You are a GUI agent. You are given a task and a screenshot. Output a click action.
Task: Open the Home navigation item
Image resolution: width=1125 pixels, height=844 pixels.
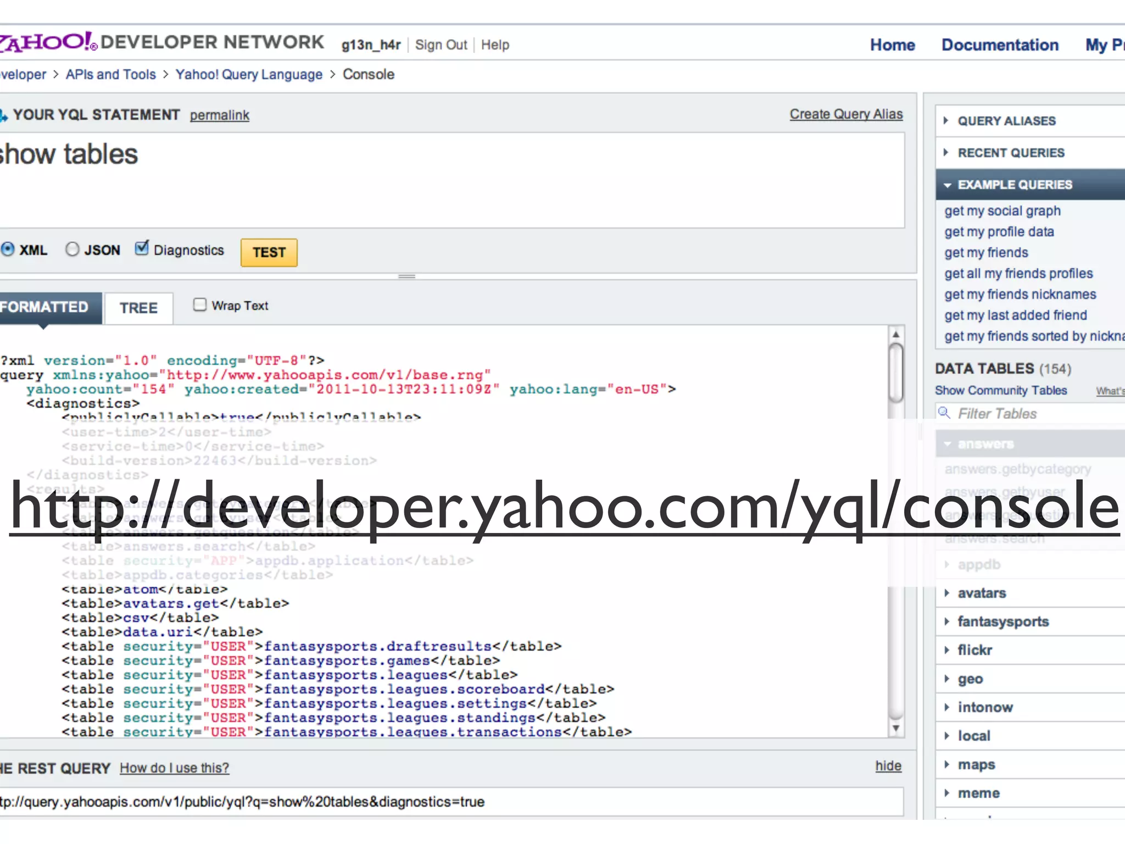click(893, 45)
